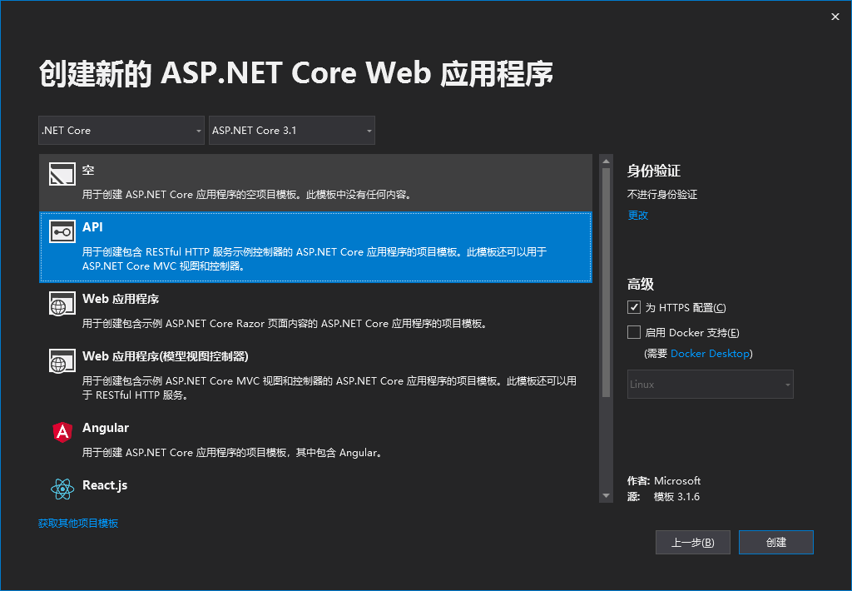Enable 启用 Docker 支持 checkbox
Image resolution: width=852 pixels, height=591 pixels.
634,332
